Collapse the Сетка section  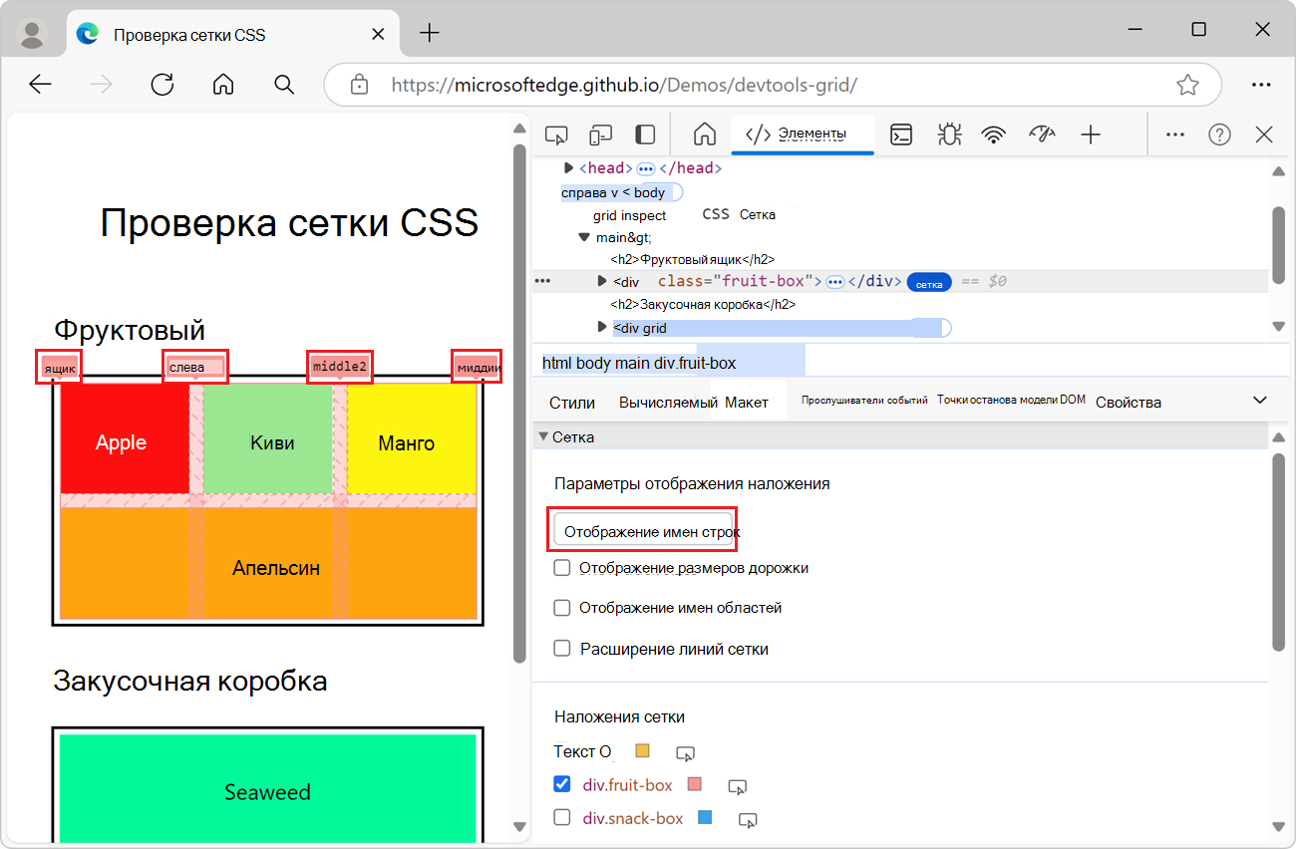tap(543, 435)
